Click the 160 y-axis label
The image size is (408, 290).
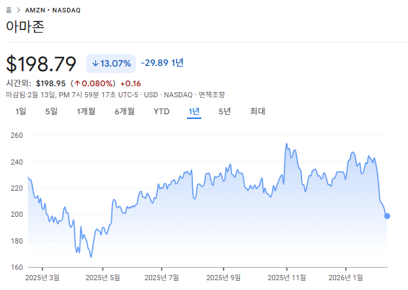(x=16, y=267)
